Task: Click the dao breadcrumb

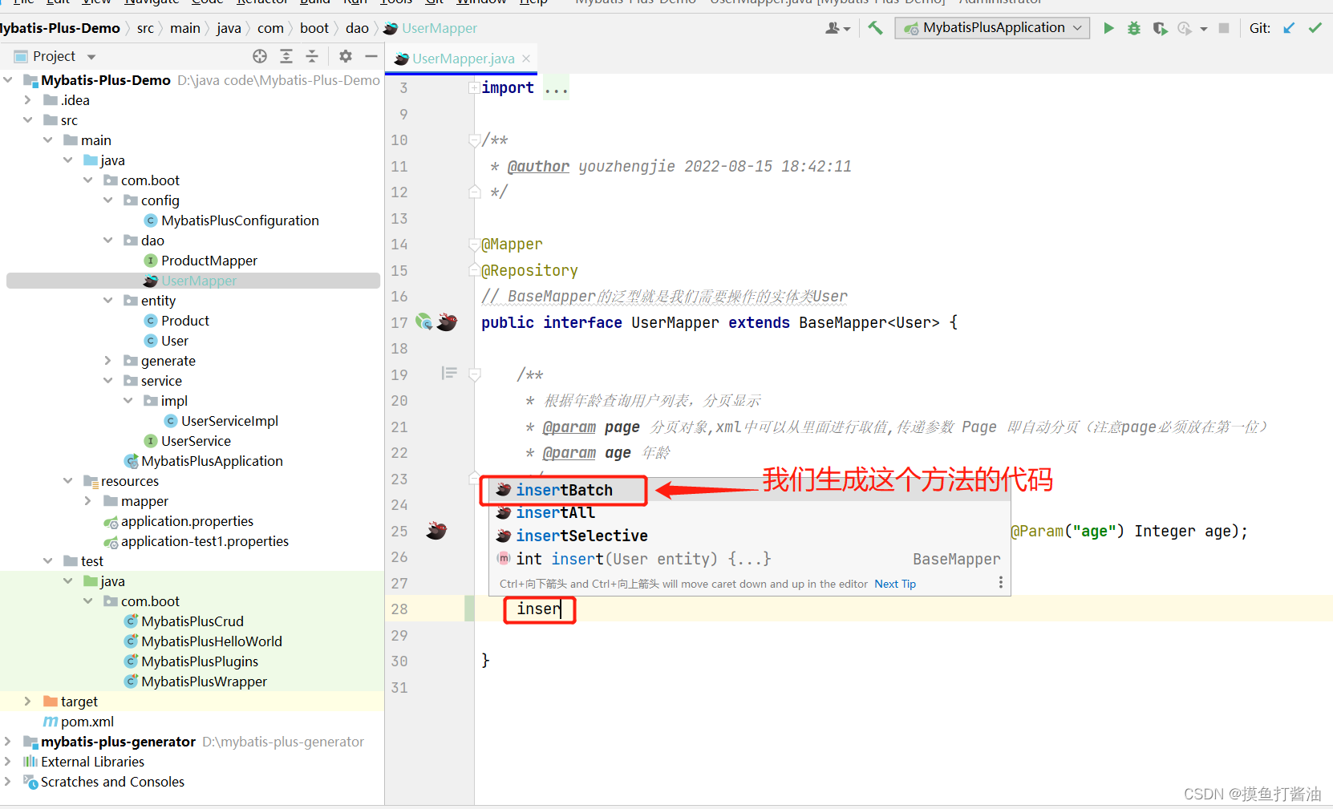Action: pos(357,28)
